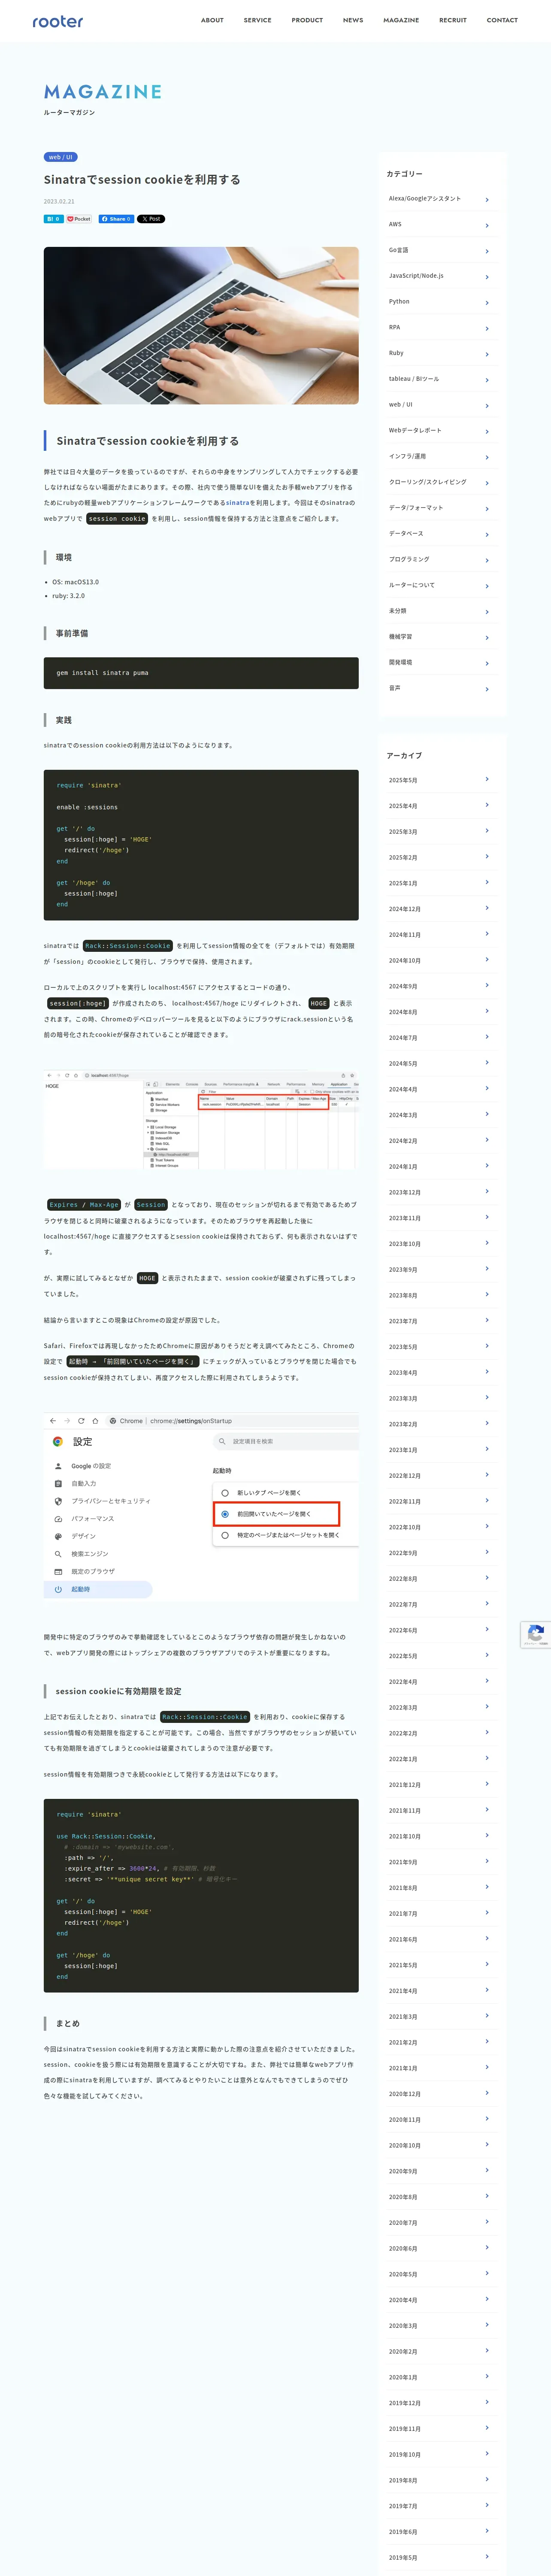Click chevron beside 2024年11月 archive
The image size is (551, 2576).
click(487, 934)
